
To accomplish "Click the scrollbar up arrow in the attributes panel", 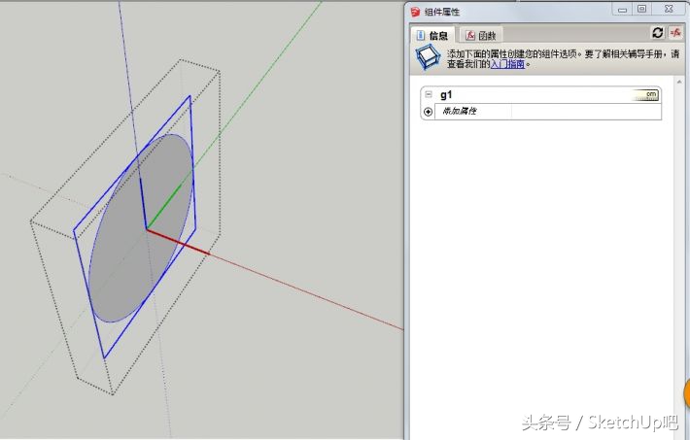I will pyautogui.click(x=679, y=82).
